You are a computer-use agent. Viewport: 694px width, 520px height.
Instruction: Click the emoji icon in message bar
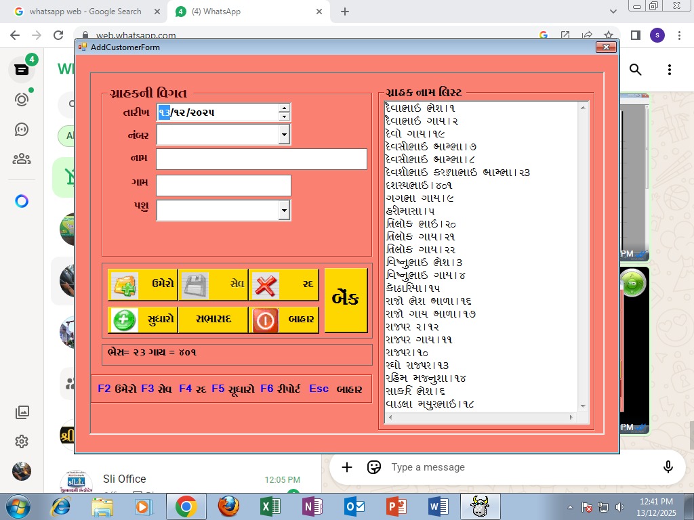[374, 467]
